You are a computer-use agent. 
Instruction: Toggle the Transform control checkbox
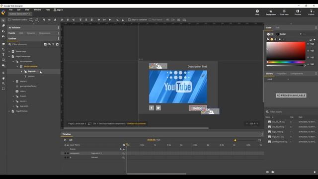coord(9,20)
